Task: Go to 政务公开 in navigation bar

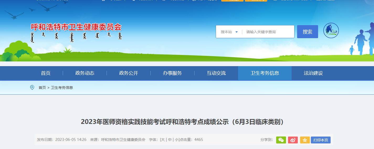Action: coord(129,73)
